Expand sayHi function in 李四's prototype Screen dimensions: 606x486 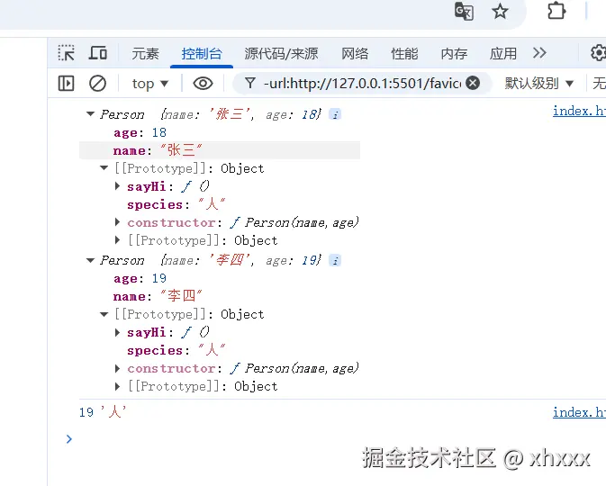[117, 332]
